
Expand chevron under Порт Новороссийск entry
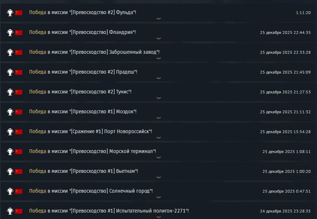pos(158,137)
